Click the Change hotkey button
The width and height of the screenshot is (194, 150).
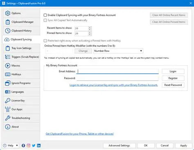pyautogui.click(x=83, y=51)
